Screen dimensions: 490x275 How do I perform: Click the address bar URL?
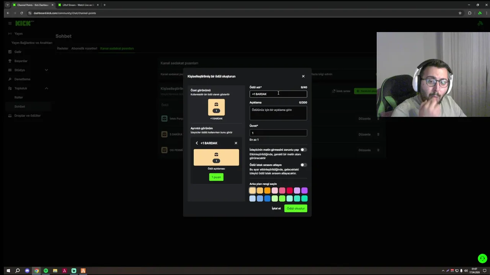65,13
